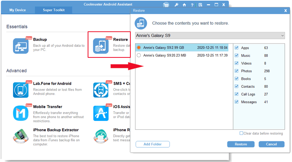292x162 pixels.
Task: Open the shopping cart icon
Action: [166, 5]
